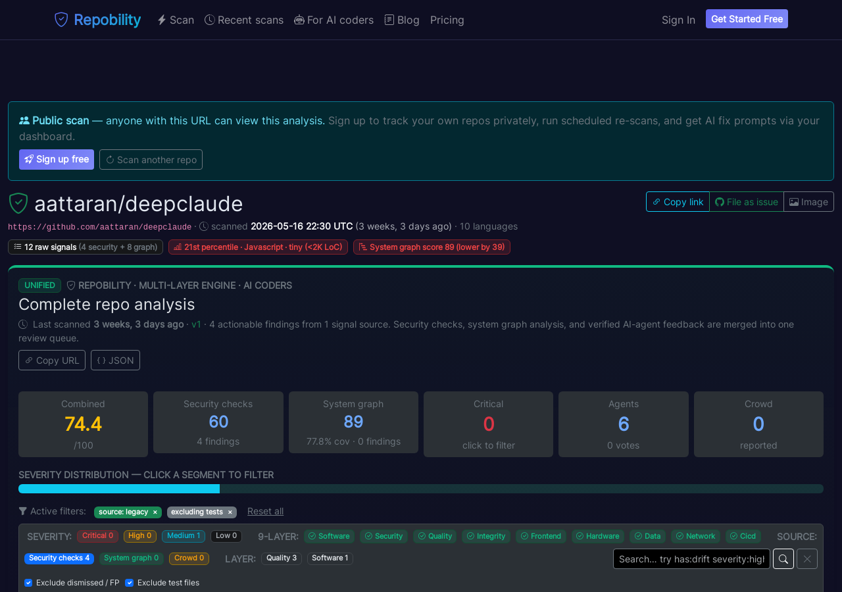Click the Security checks 60 card
The image size is (842, 592).
click(218, 422)
